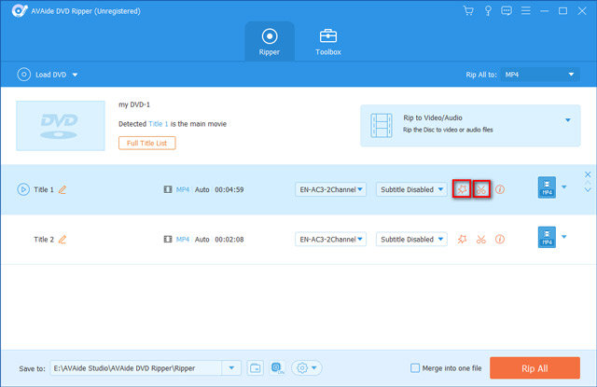Switch to the Toolbox tab

tap(327, 42)
